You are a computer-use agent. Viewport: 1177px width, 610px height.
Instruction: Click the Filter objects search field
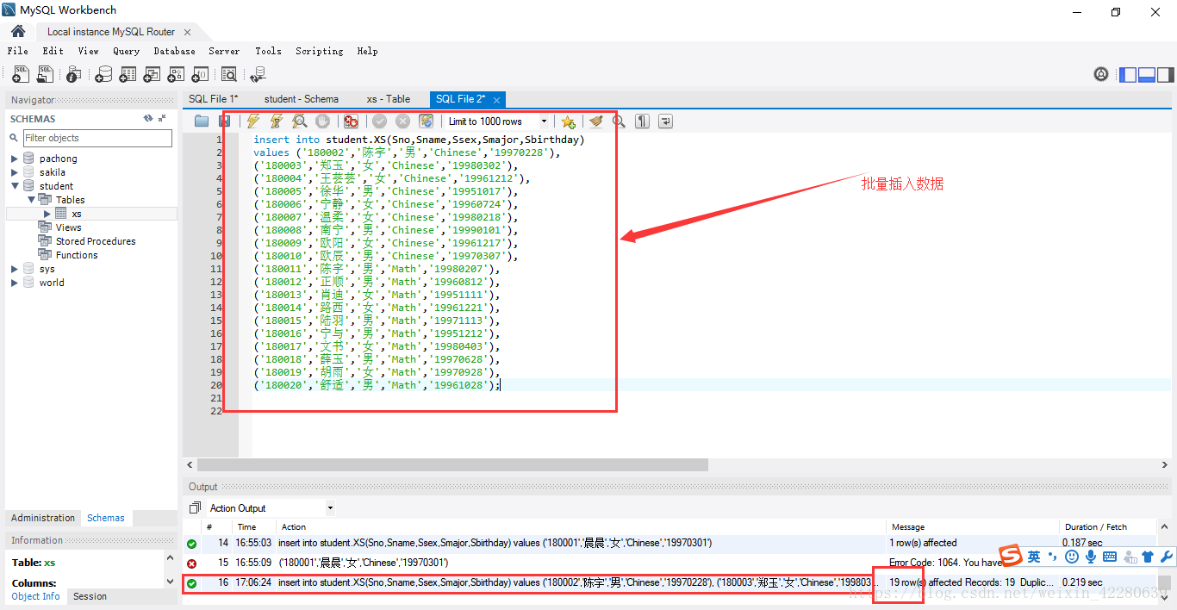[x=97, y=138]
